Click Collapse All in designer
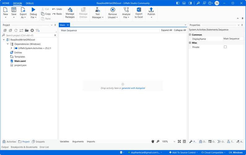The height and width of the screenshot is (155, 246). tap(180, 30)
